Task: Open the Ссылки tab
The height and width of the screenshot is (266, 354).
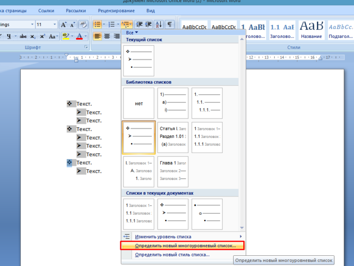Action: (46, 11)
